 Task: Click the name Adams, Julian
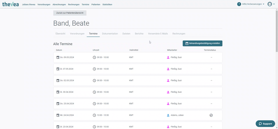point(177,115)
